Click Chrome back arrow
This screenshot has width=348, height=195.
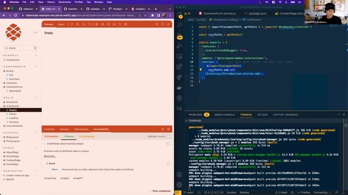click(x=4, y=16)
